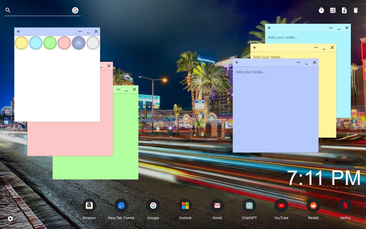This screenshot has width=366, height=229.
Task: Close the note showing the color palette
Action: click(x=96, y=31)
